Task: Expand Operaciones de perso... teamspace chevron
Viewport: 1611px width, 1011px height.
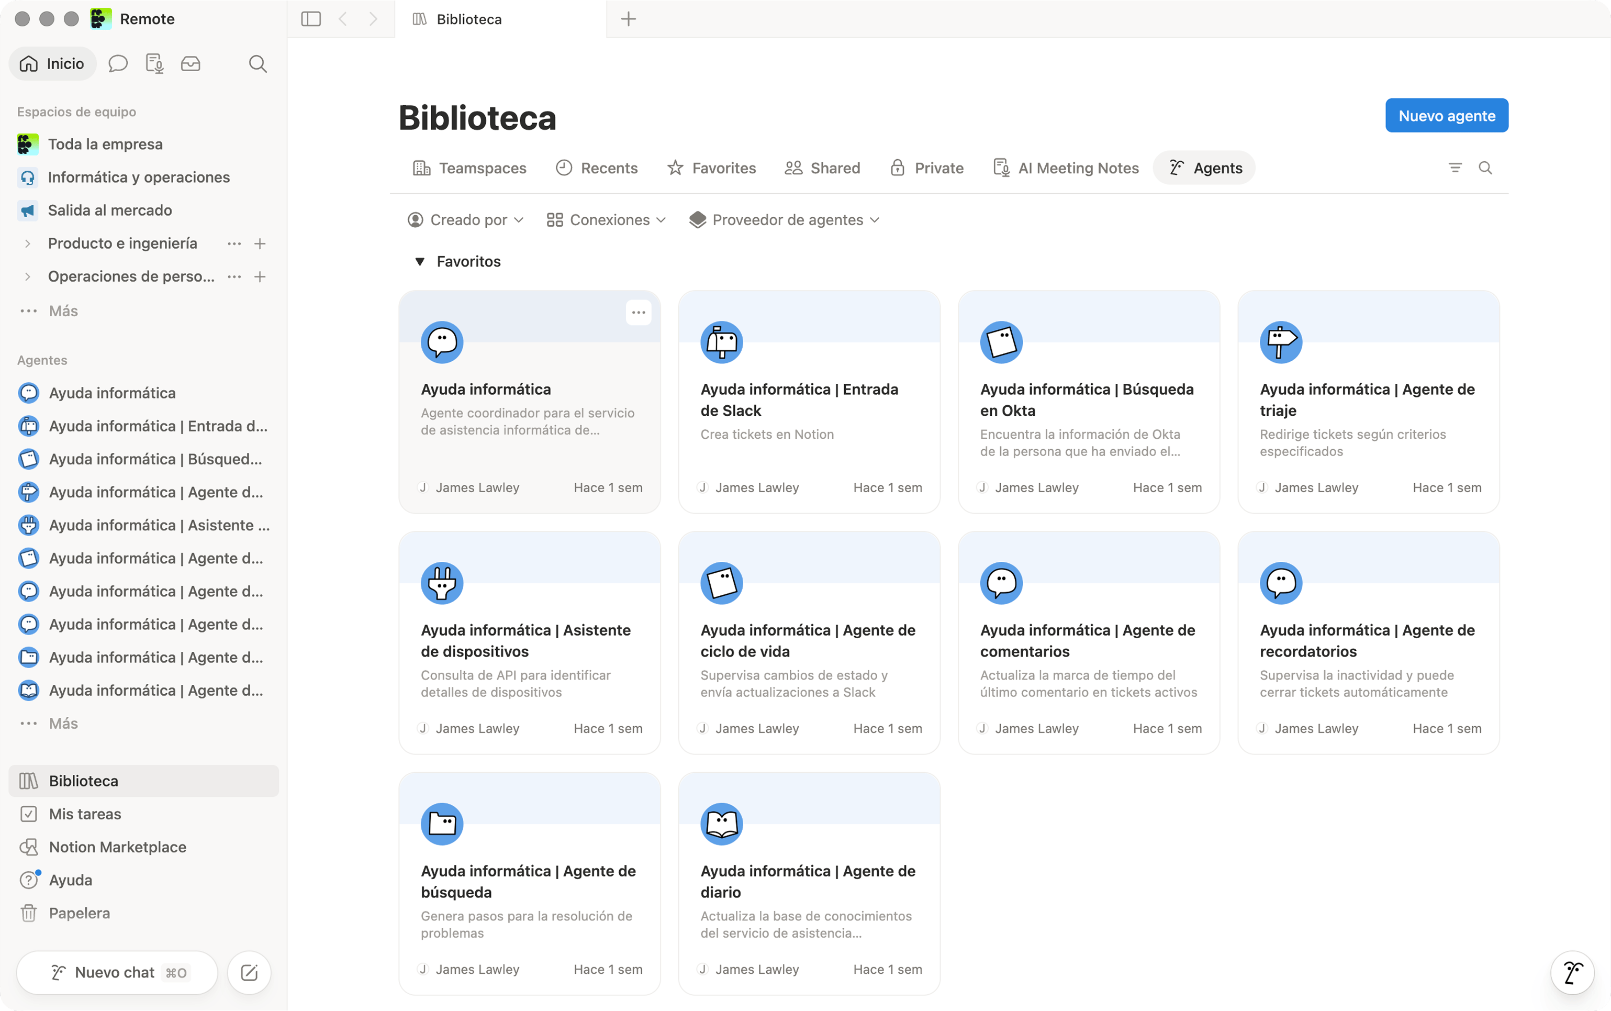Action: coord(27,277)
